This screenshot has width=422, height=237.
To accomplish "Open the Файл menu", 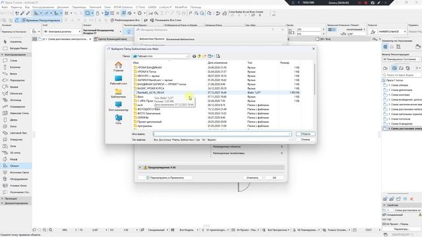I will click(5, 7).
